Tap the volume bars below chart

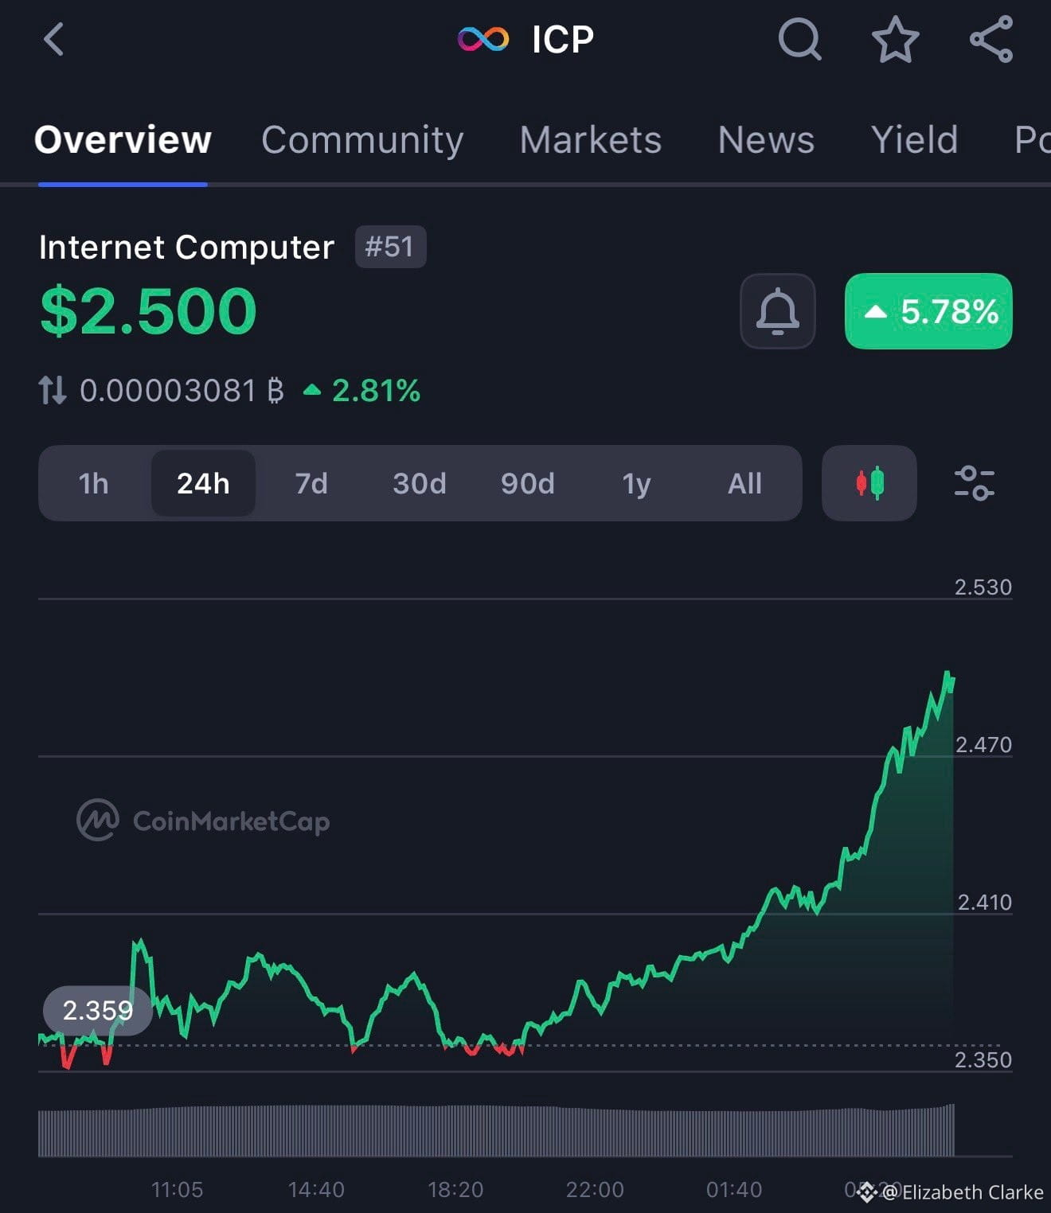[x=496, y=1130]
